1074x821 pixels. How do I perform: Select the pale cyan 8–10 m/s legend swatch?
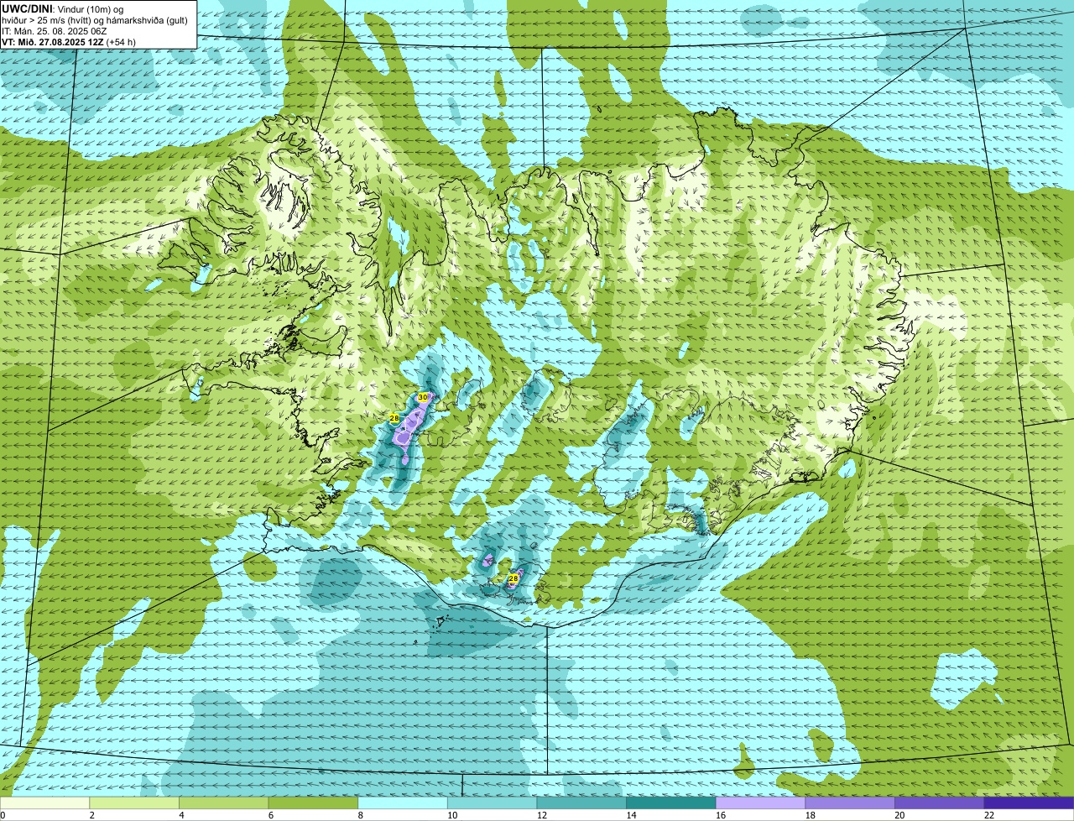pyautogui.click(x=403, y=803)
